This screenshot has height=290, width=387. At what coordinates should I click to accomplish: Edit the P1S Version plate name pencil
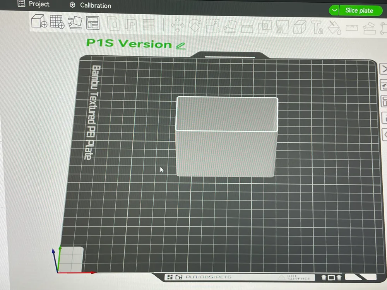(x=180, y=46)
